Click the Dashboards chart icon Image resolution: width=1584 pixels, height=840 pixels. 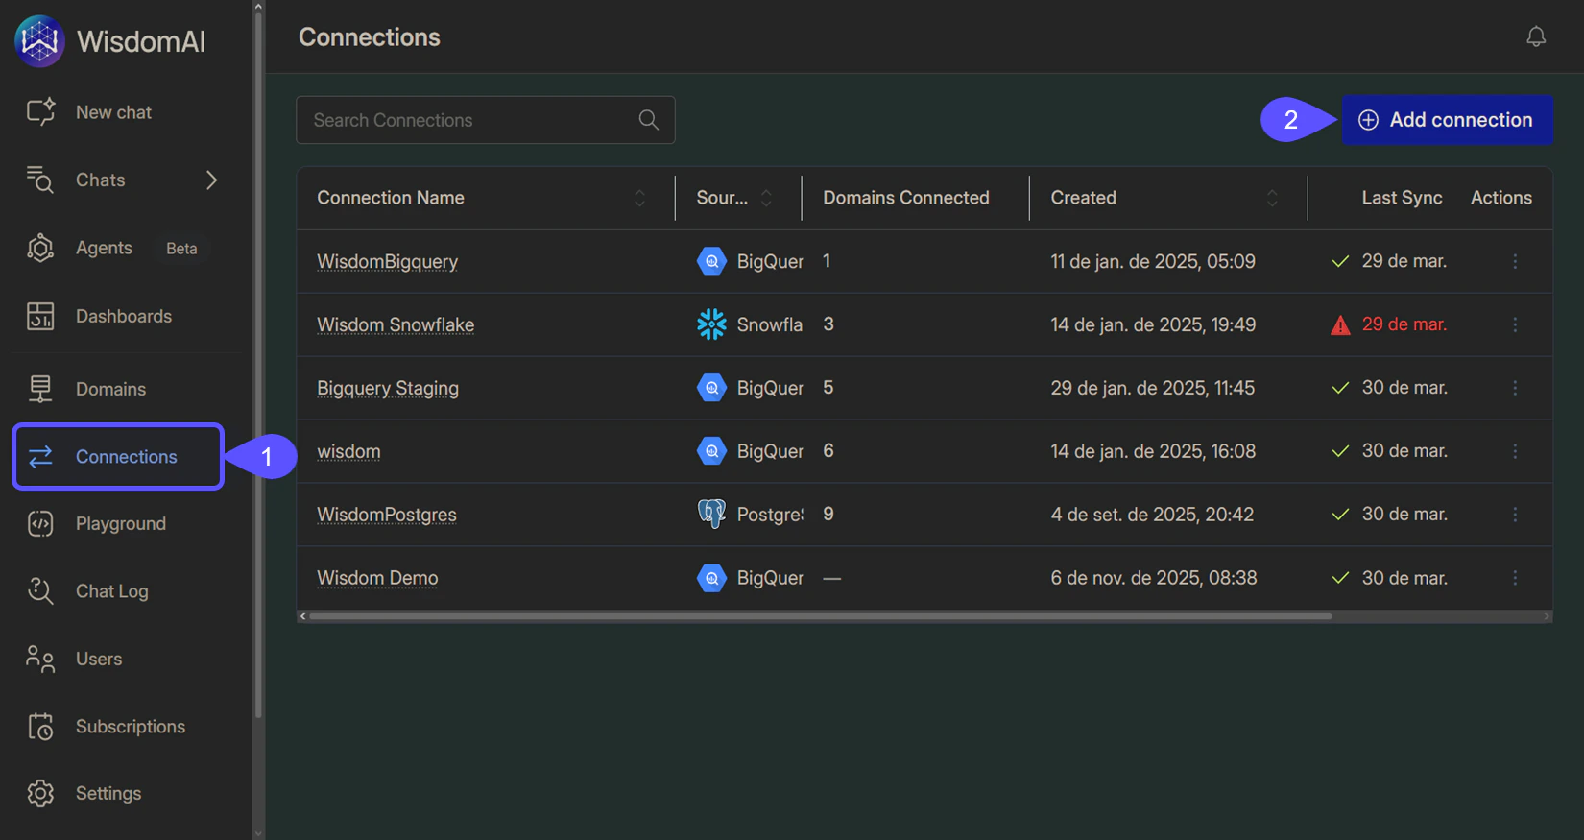[40, 316]
